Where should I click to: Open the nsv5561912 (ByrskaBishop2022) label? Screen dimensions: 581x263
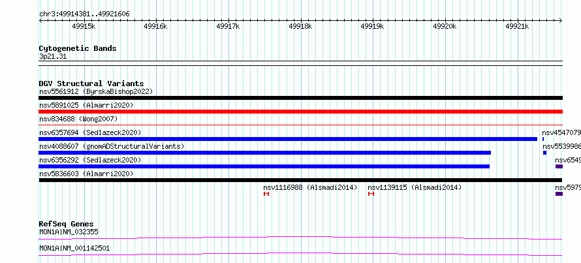[96, 91]
